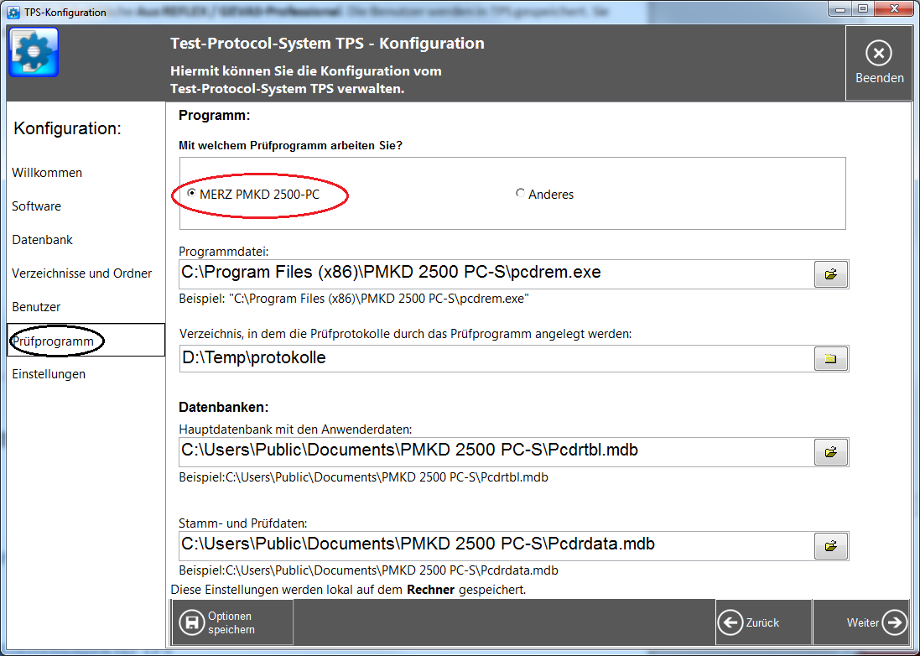Viewport: 920px width, 656px height.
Task: Click the Pcdrdata.mdb path input field
Action: pyautogui.click(x=496, y=546)
